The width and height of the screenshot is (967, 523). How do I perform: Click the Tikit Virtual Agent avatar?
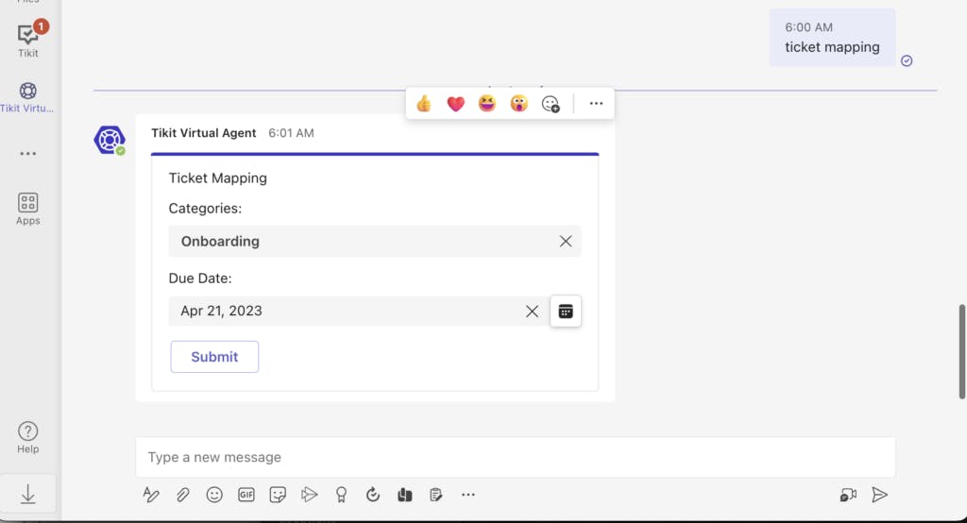coord(110,140)
